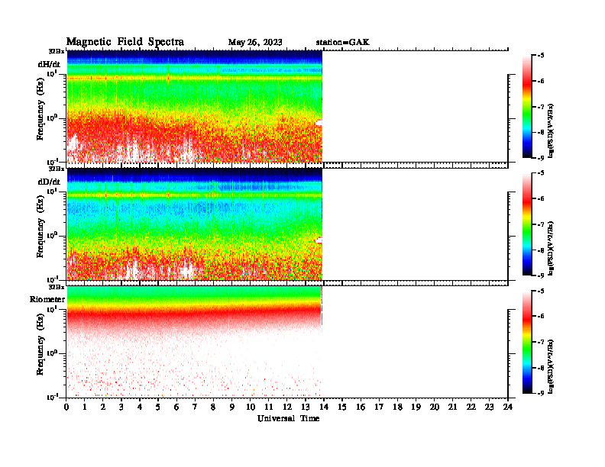
Task: Click hour '13' on the time axis
Action: (306, 407)
